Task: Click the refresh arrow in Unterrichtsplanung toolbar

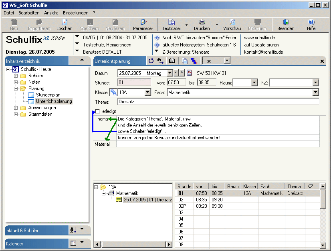Action: coord(151,61)
